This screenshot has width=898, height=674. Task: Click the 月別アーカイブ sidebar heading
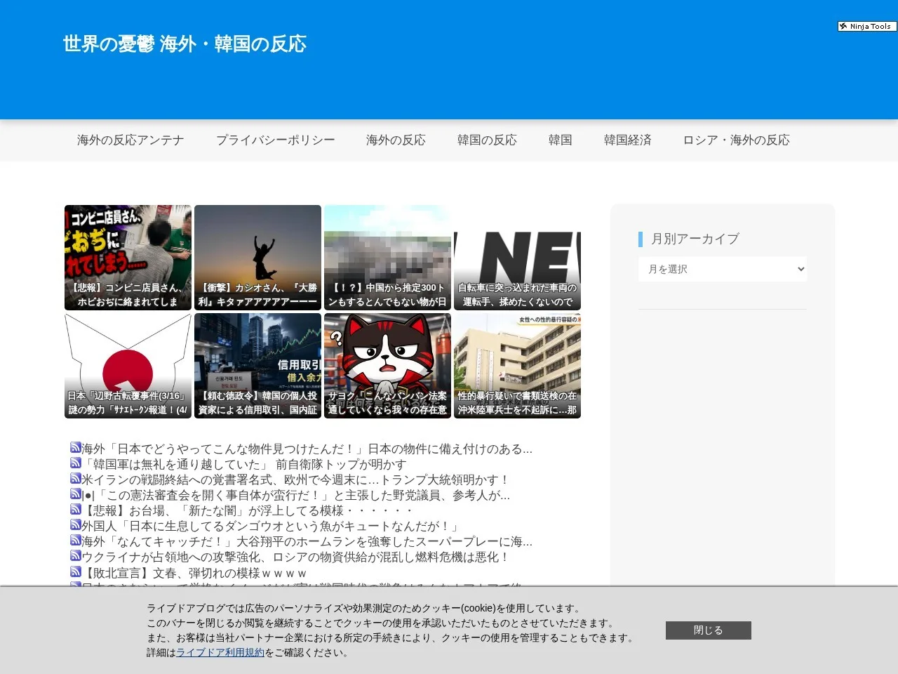point(695,239)
